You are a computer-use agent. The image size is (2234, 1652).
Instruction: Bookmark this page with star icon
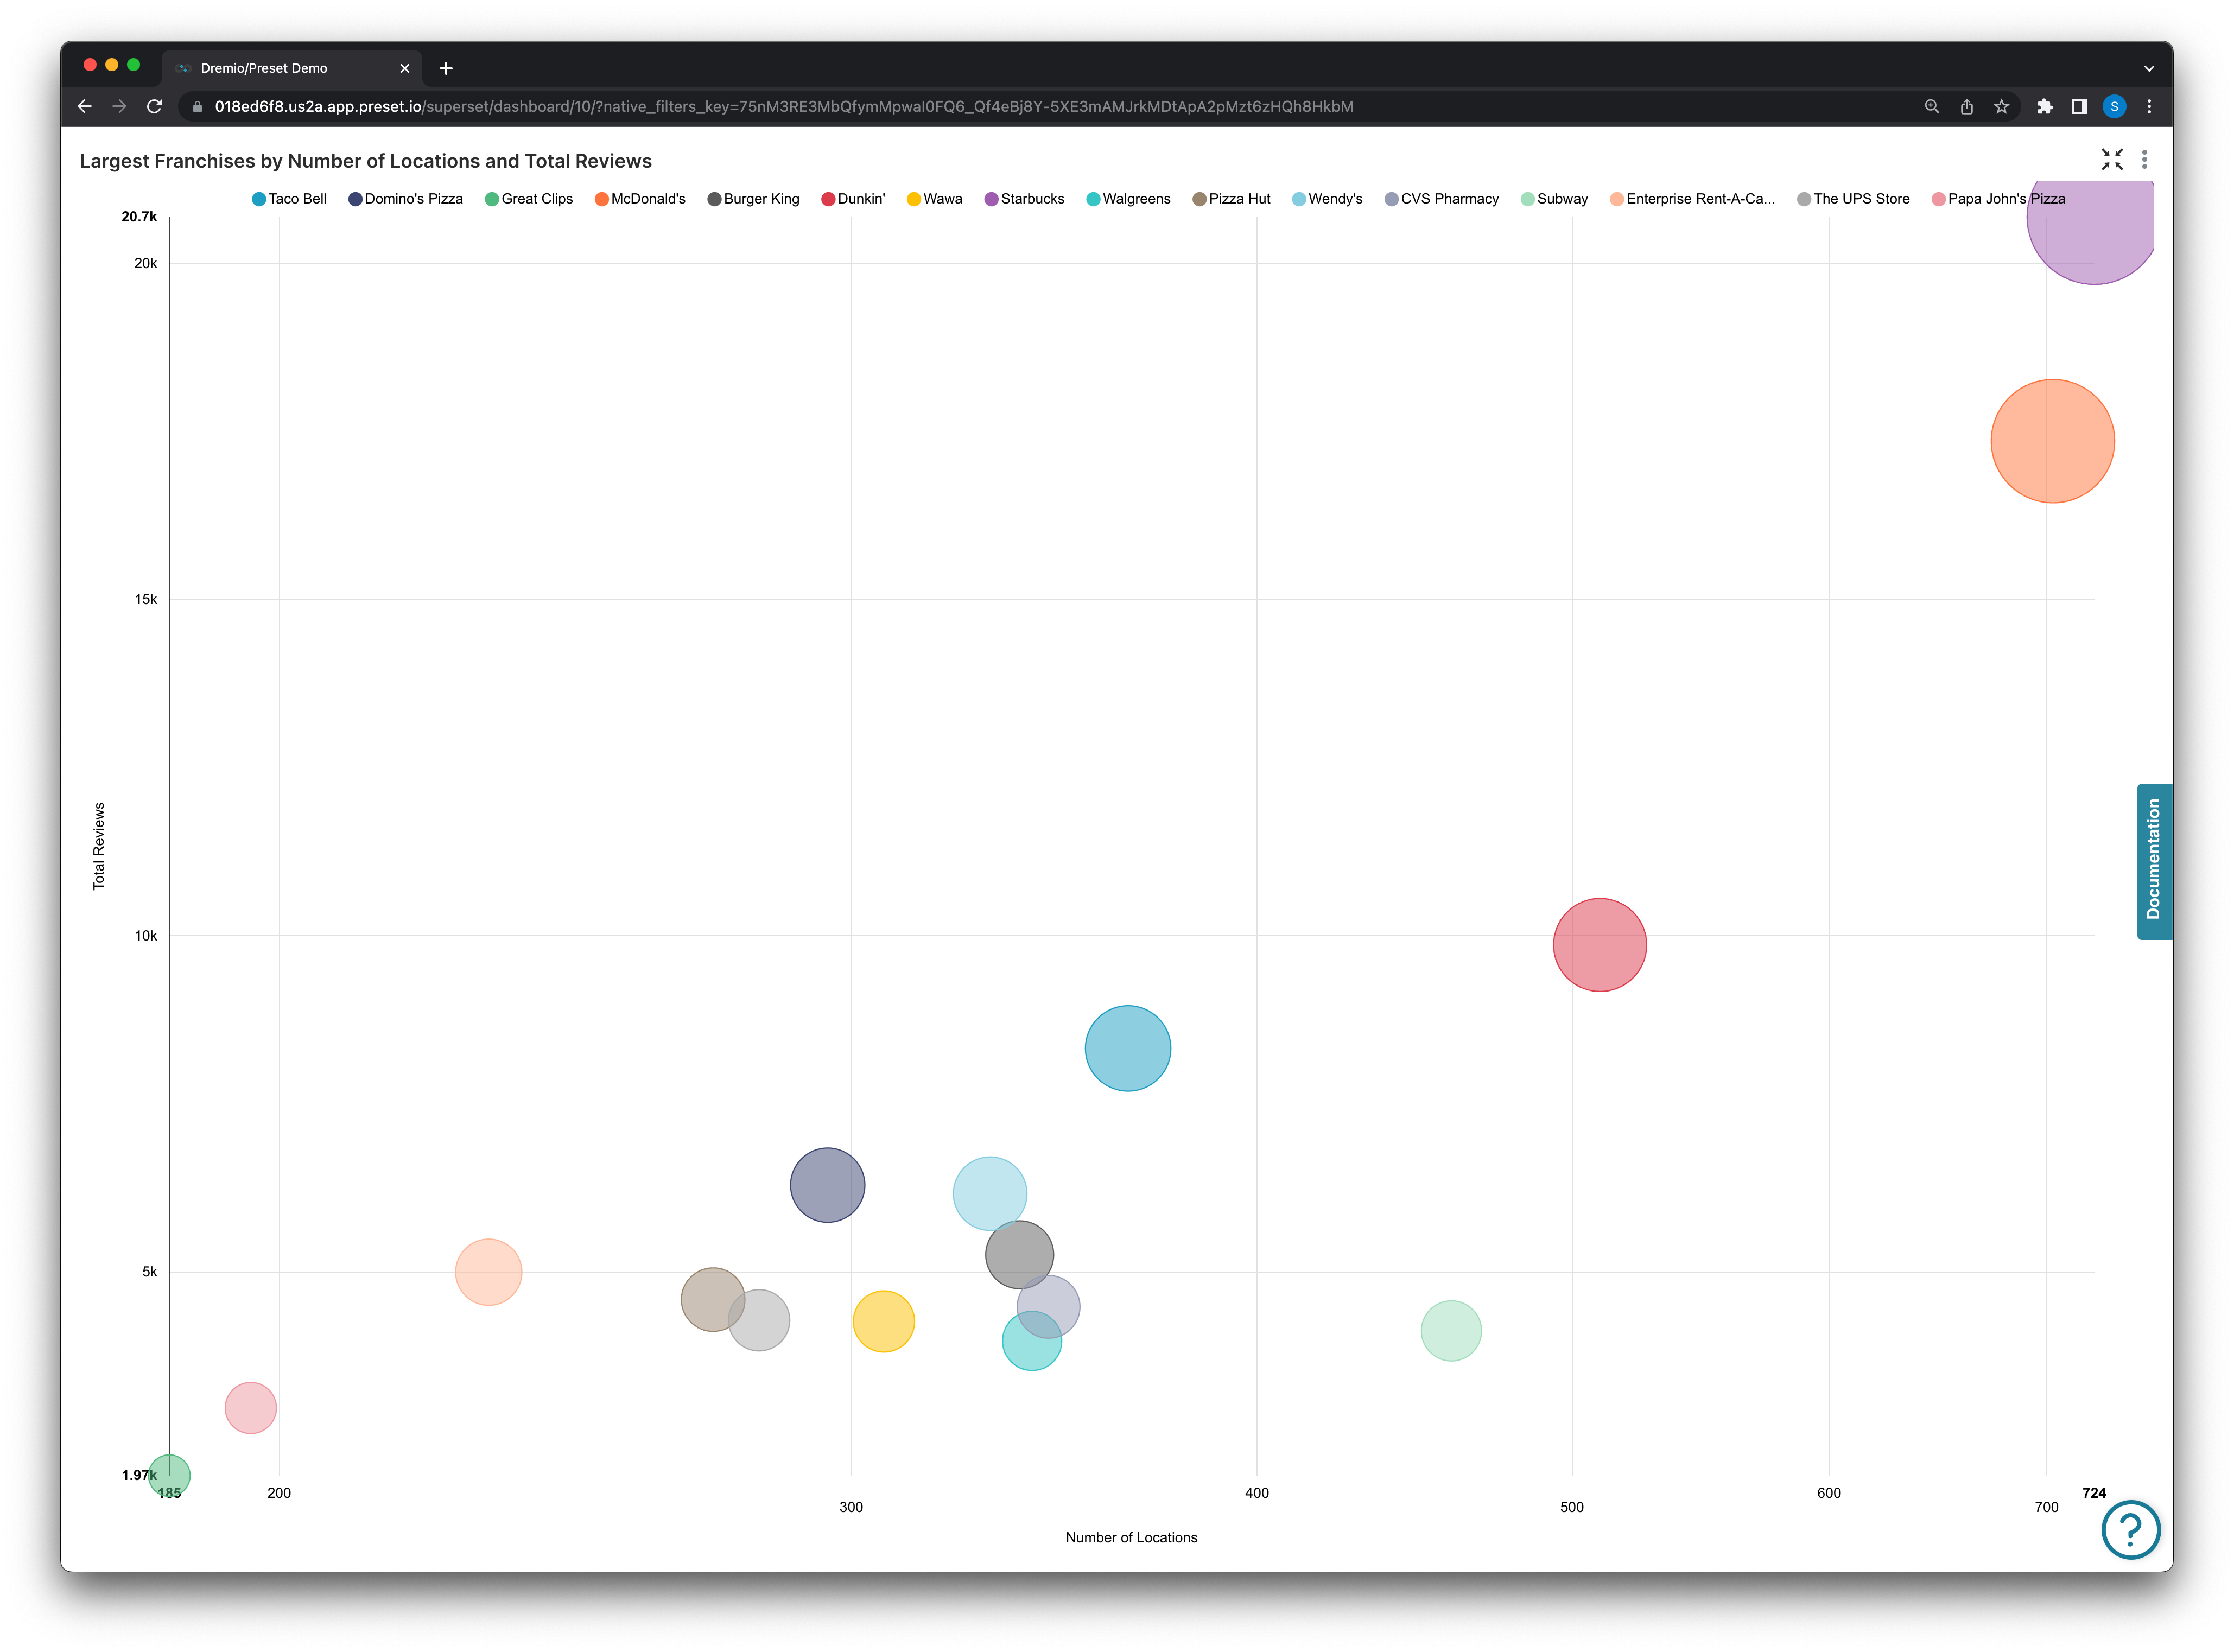(2001, 107)
